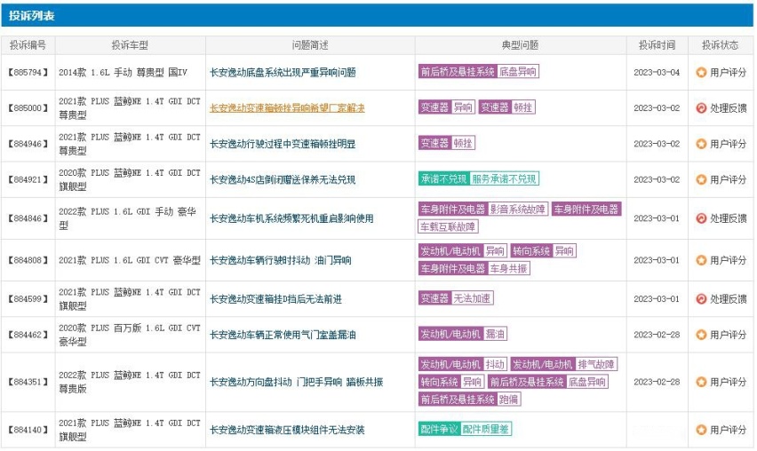Open complaint 长安逸动车辆行驶时抖动 油门异响
The height and width of the screenshot is (451, 757).
[281, 260]
